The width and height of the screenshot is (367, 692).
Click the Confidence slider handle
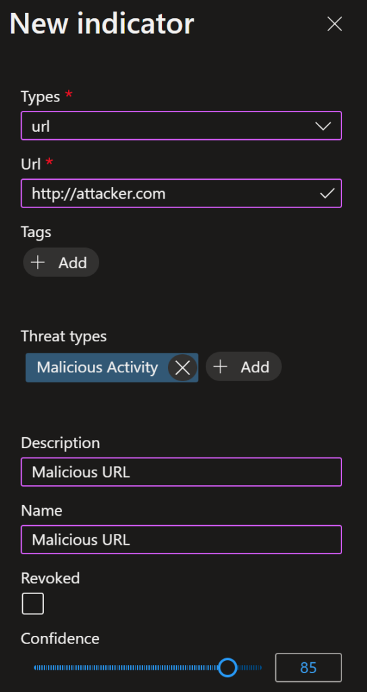click(228, 667)
